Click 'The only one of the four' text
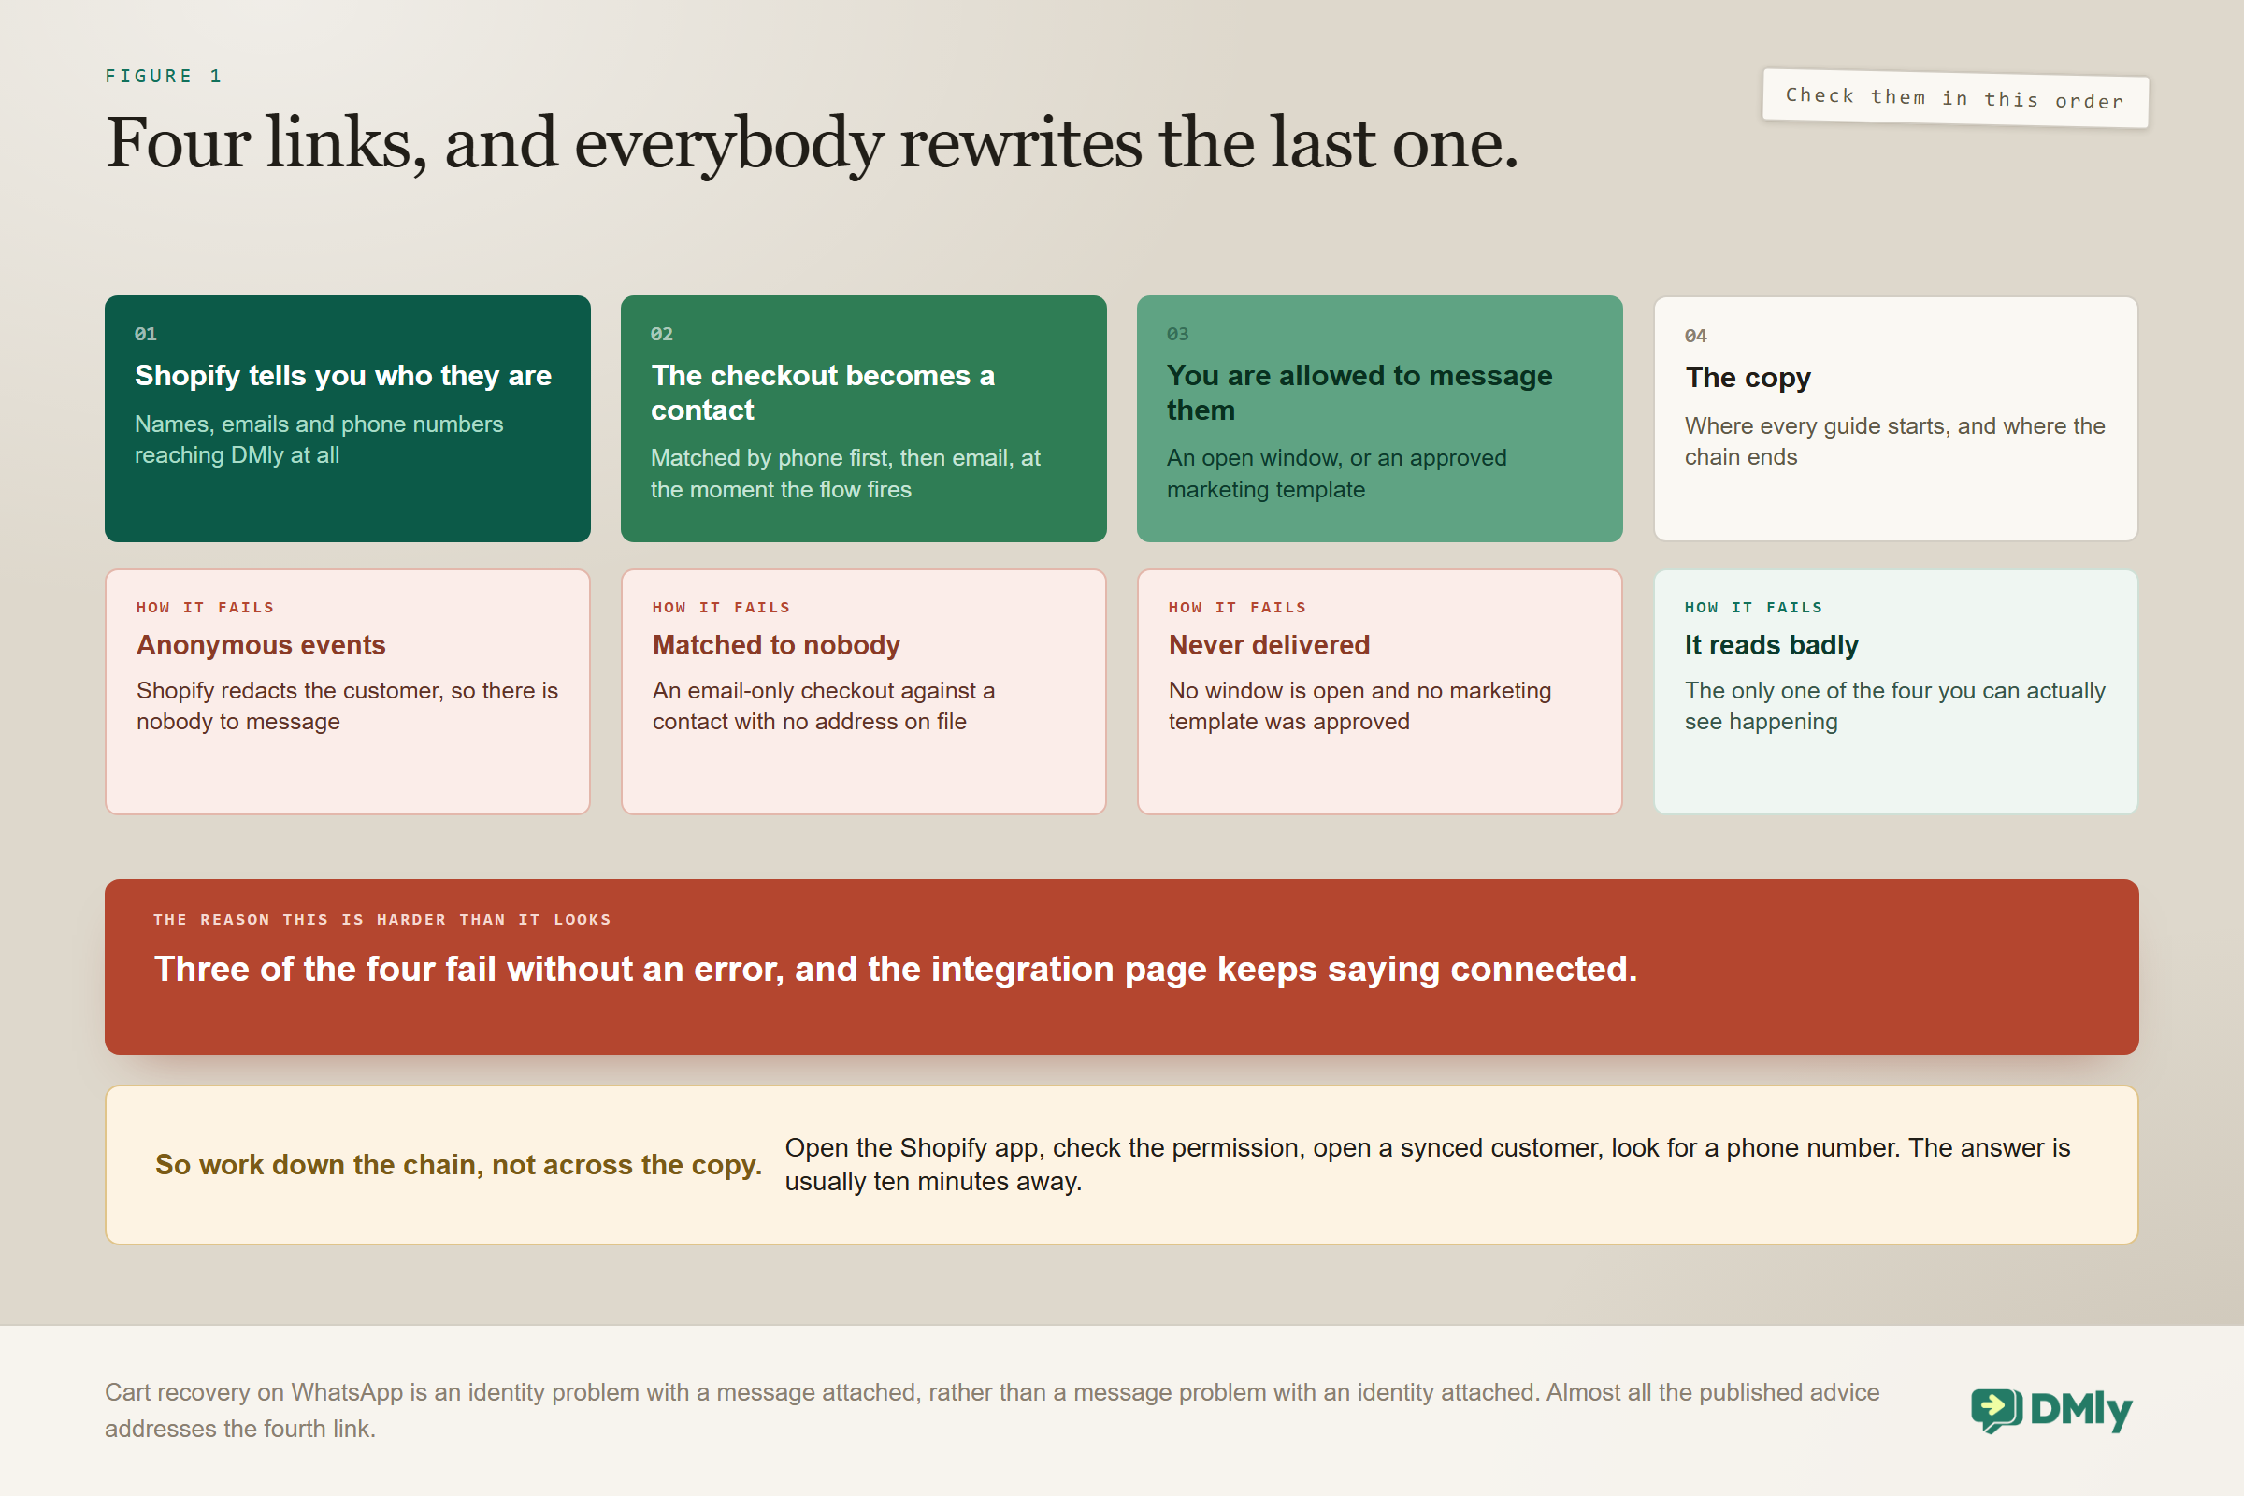The width and height of the screenshot is (2244, 1496). click(1895, 706)
